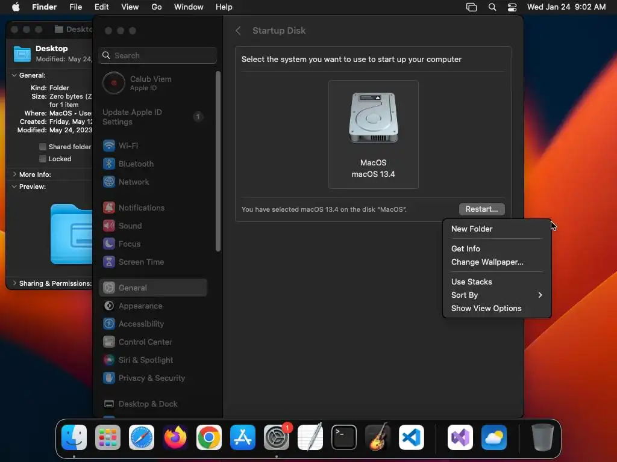Click the settings sidebar scrollbar
Screen dimensions: 617x462
[x=218, y=161]
